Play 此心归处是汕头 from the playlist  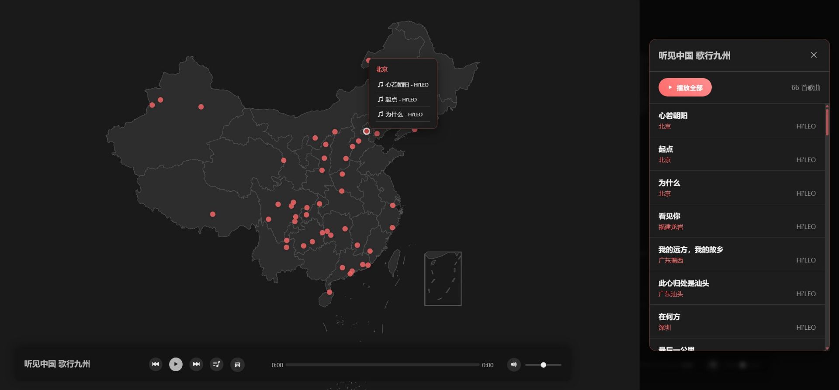pyautogui.click(x=737, y=288)
